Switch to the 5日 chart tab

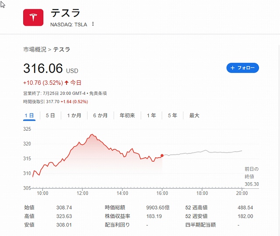pyautogui.click(x=50, y=115)
